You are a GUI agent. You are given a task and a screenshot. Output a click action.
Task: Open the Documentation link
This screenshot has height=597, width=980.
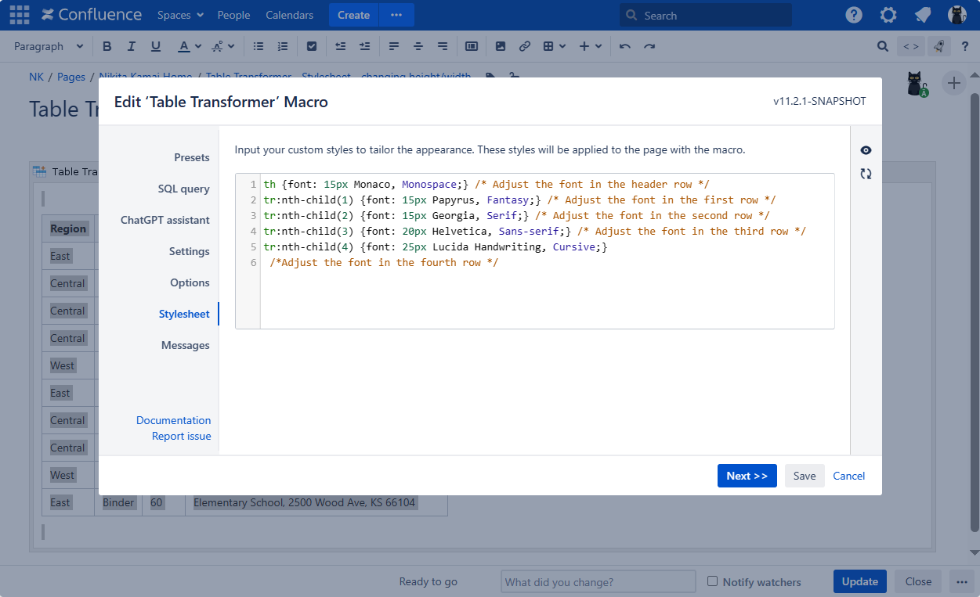coord(173,420)
